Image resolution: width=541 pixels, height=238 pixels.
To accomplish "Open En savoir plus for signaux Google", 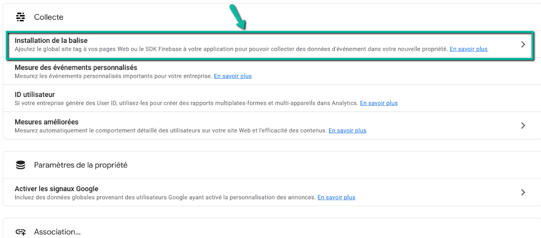I will click(336, 197).
